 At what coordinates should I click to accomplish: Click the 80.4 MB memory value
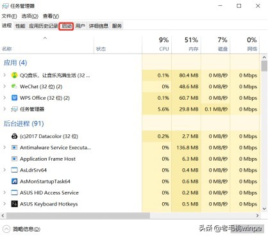188,75
